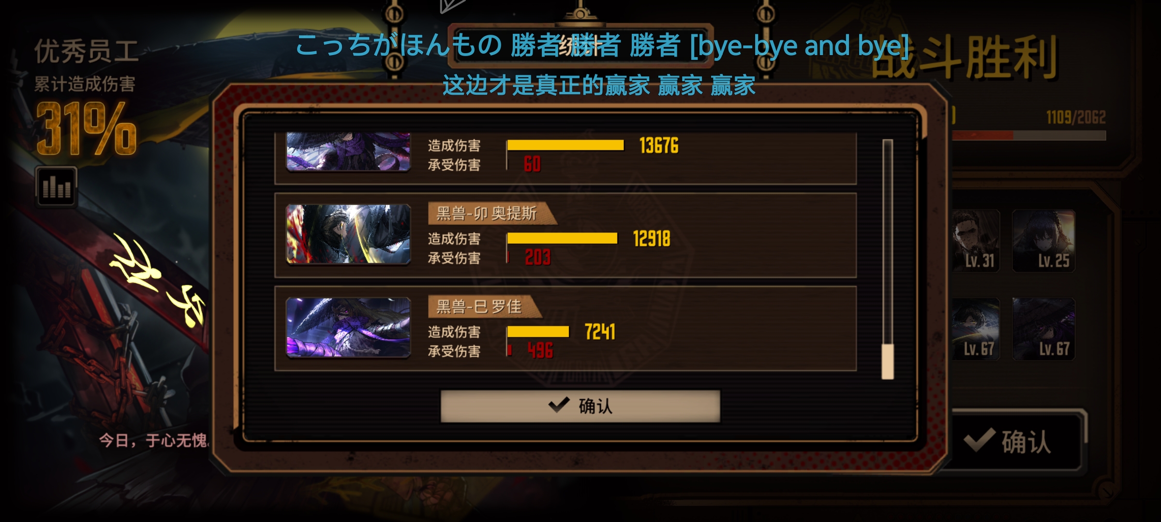
Task: Click the yellow 12918 damage dealt bar
Action: pos(562,238)
